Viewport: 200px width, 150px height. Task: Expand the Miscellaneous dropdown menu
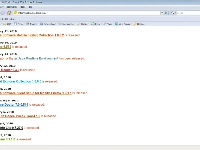tap(75, 24)
